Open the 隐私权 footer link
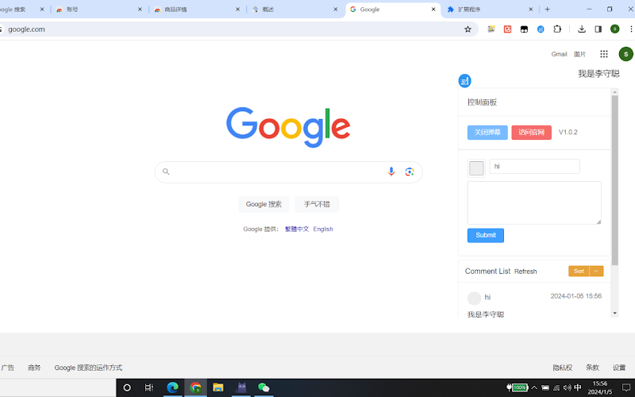 [563, 368]
